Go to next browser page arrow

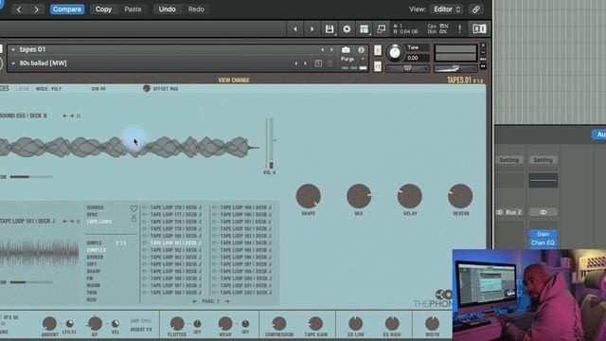227,301
